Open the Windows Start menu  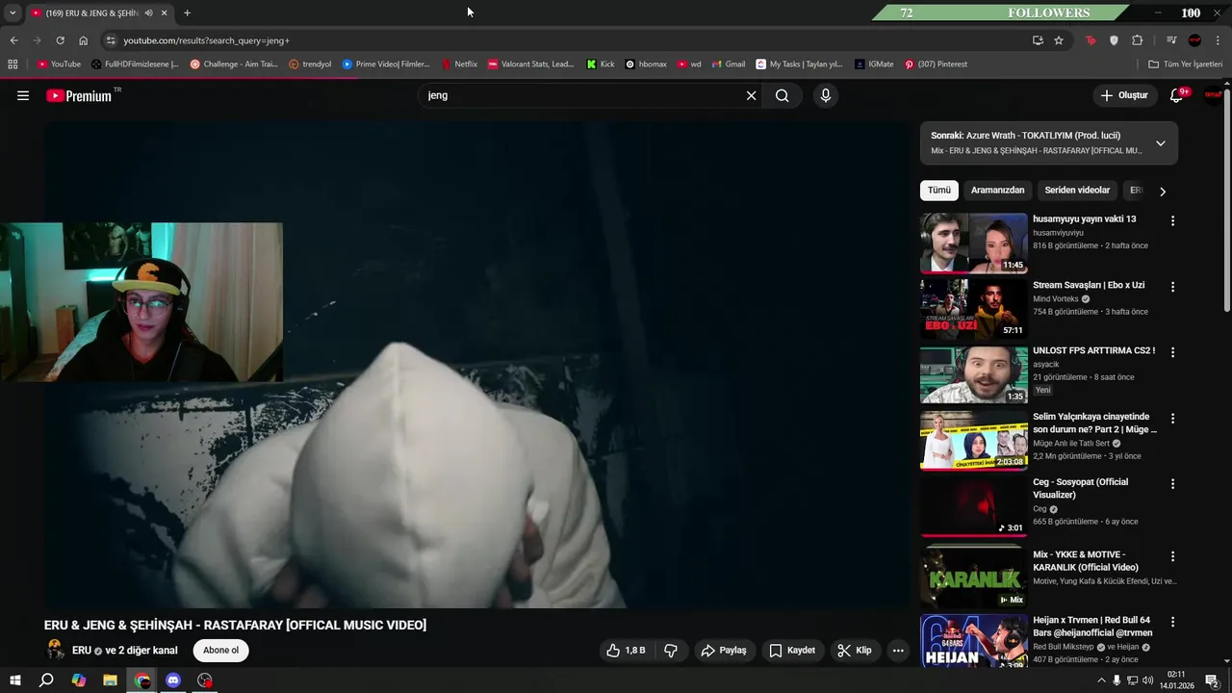pos(15,680)
